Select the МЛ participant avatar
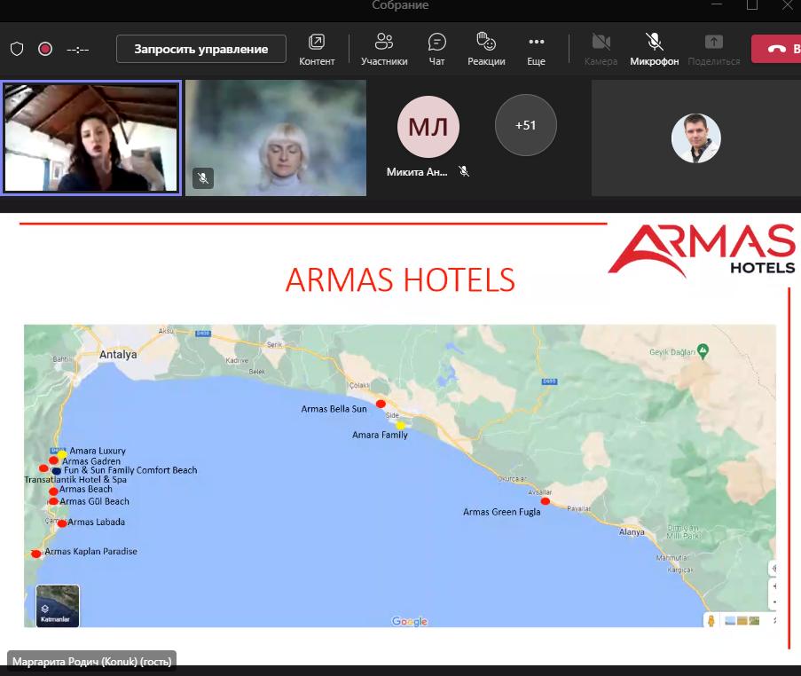This screenshot has width=801, height=676. [x=428, y=127]
